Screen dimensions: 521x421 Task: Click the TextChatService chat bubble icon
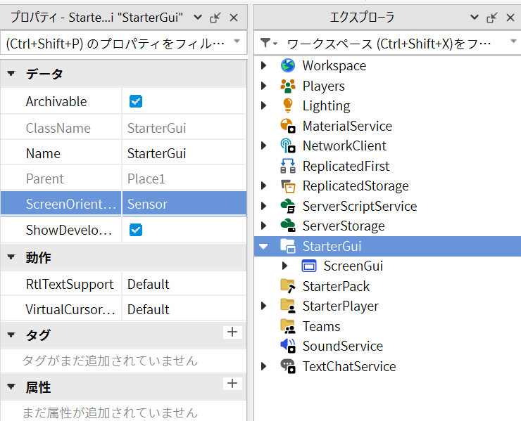coord(288,366)
